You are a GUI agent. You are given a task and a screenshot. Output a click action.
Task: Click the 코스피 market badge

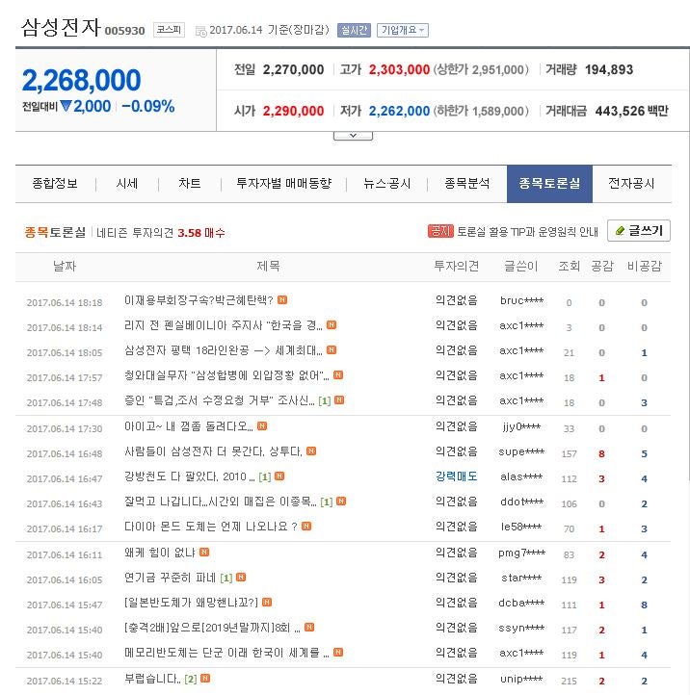(169, 30)
